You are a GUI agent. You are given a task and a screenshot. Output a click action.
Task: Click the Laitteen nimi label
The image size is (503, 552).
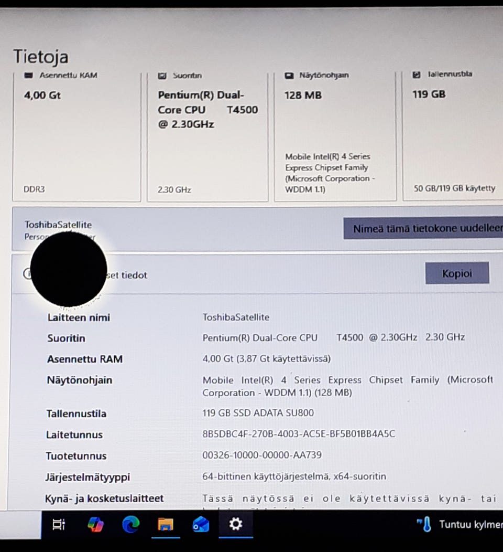tap(79, 317)
